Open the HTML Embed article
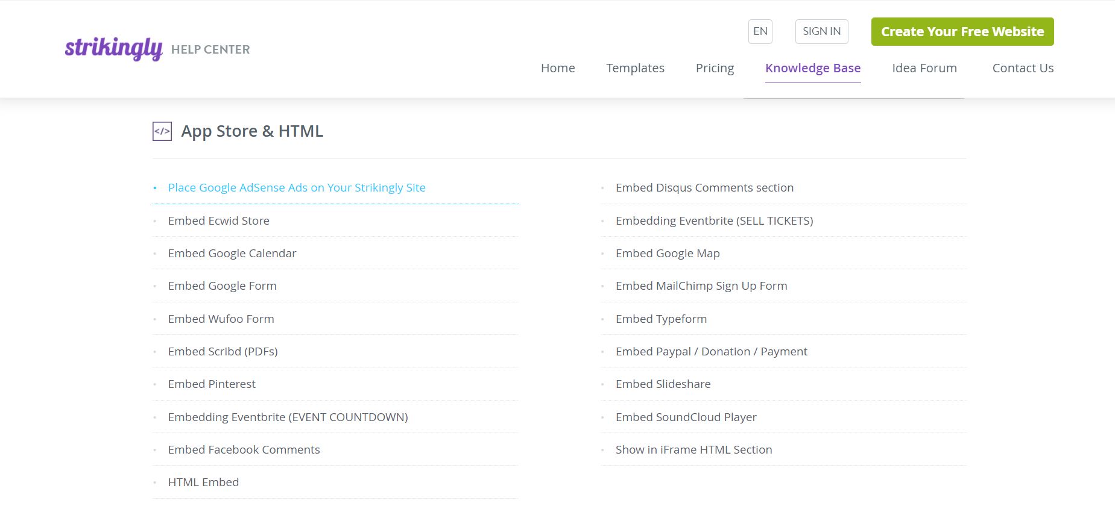The width and height of the screenshot is (1115, 506). (203, 482)
